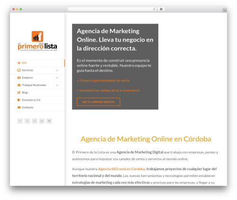Image resolution: width=237 pixels, height=200 pixels.
Task: Click the bold text Agencia de Marketing Digital
Action: (140, 152)
